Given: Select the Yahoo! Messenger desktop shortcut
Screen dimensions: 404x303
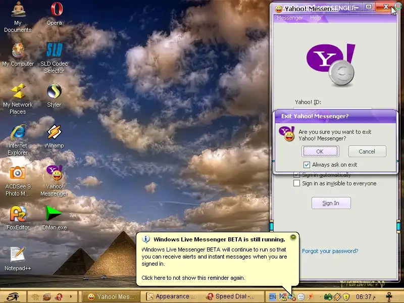Looking at the screenshot, I should click(54, 181).
